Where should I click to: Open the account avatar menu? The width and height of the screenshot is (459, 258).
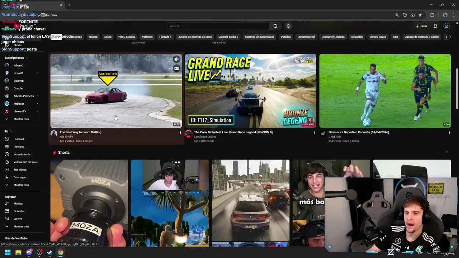(x=446, y=26)
